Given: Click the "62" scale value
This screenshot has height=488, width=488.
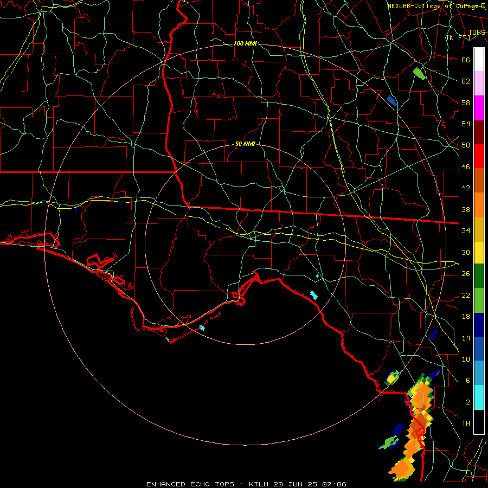Looking at the screenshot, I should pyautogui.click(x=466, y=81).
